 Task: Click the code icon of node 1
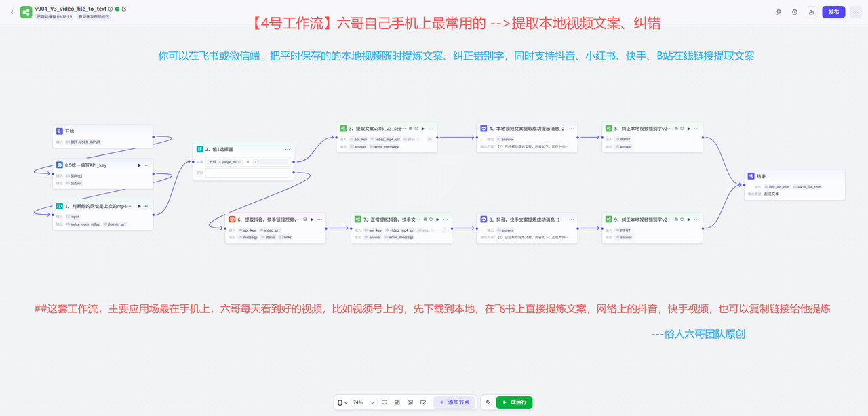click(x=60, y=206)
